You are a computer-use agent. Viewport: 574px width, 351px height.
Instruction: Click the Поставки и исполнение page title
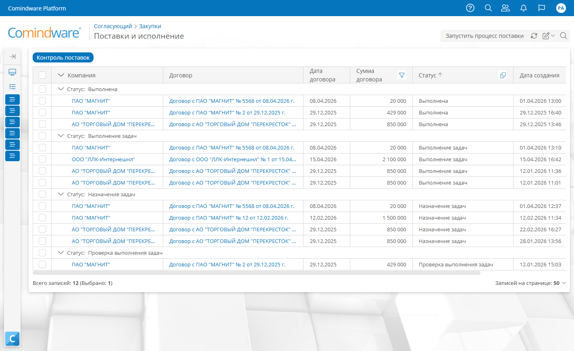(x=139, y=36)
